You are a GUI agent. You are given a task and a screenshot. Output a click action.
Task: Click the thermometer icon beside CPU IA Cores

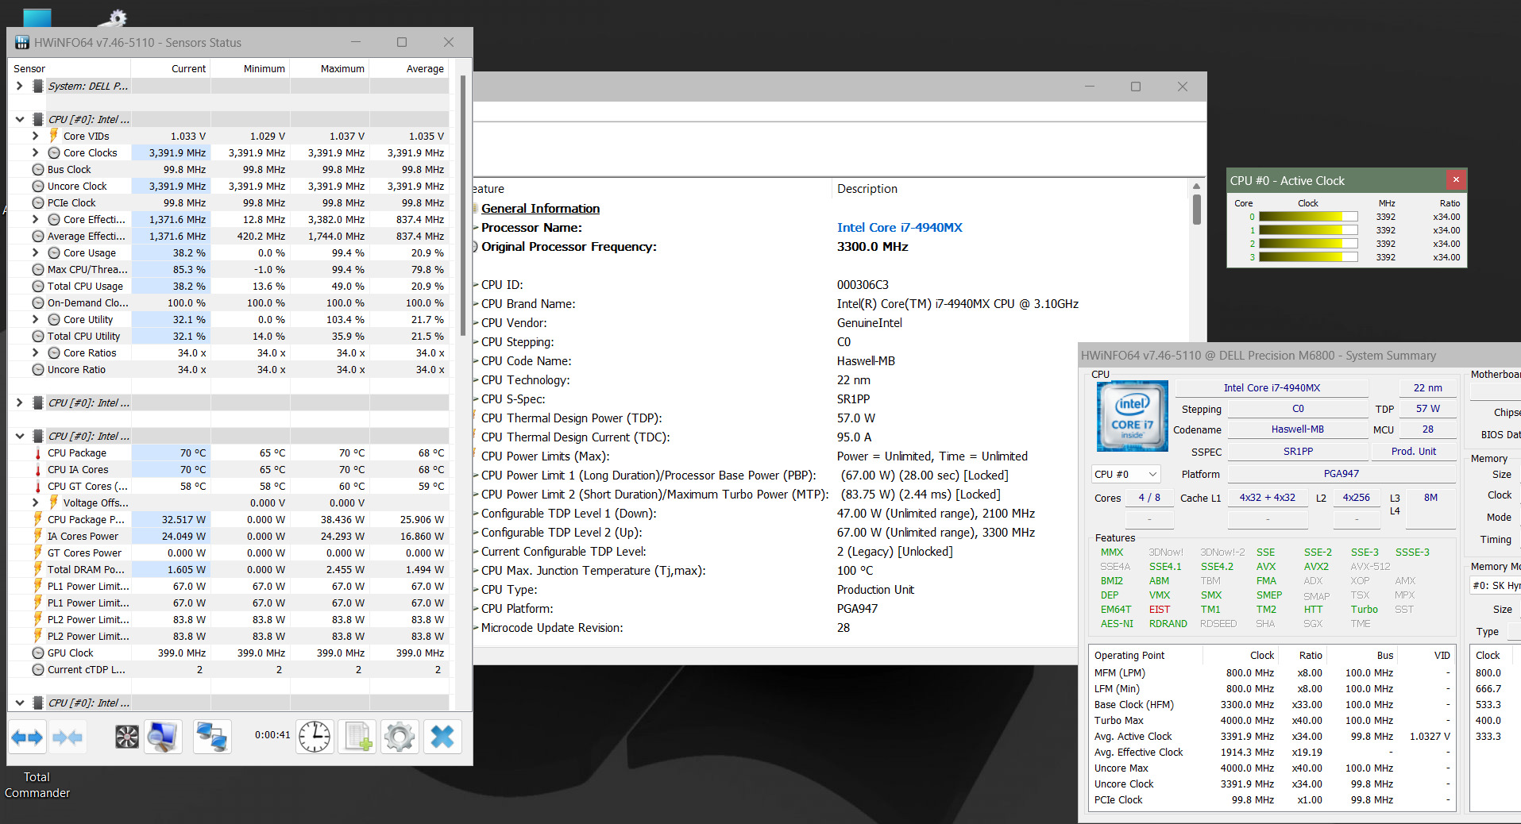click(x=38, y=469)
